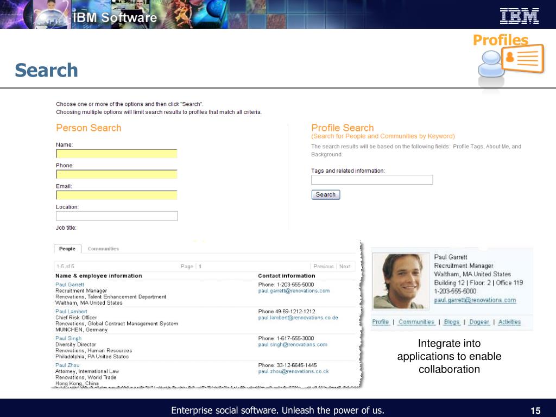Click the Search button under Profile Search

click(326, 195)
